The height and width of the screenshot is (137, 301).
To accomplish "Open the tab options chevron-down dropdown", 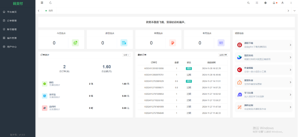I will [294, 11].
